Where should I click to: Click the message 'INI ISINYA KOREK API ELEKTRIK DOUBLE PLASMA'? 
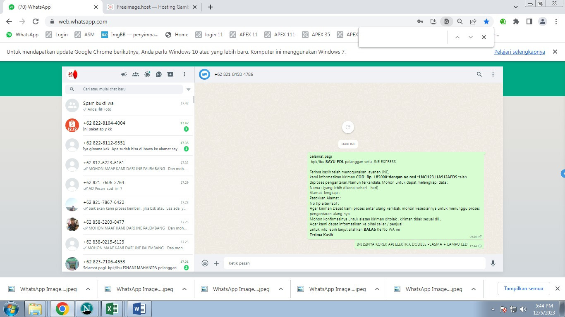click(x=419, y=244)
